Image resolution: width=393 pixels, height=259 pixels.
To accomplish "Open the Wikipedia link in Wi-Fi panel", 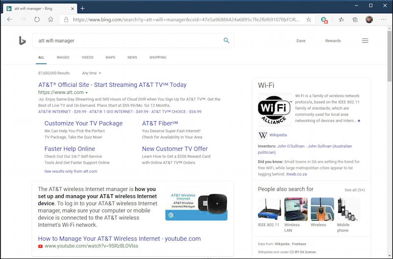I will (x=278, y=135).
